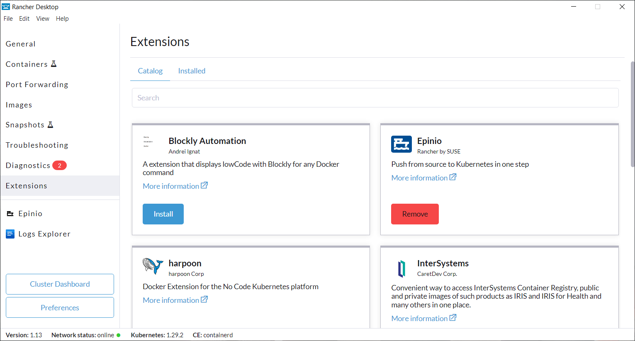Click the InterSystems extension logo
The height and width of the screenshot is (341, 635).
[x=401, y=268]
